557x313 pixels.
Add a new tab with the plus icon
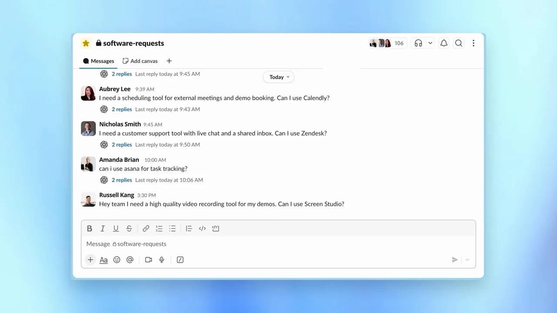(x=169, y=61)
